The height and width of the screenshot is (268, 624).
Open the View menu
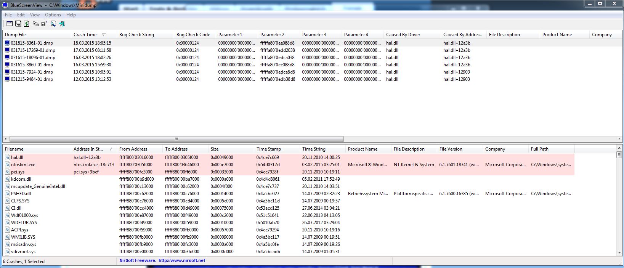coord(35,15)
